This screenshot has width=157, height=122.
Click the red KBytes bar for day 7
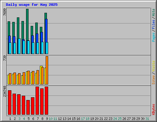(x=37, y=101)
